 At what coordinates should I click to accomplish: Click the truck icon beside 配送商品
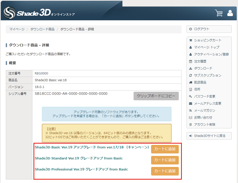(191, 82)
